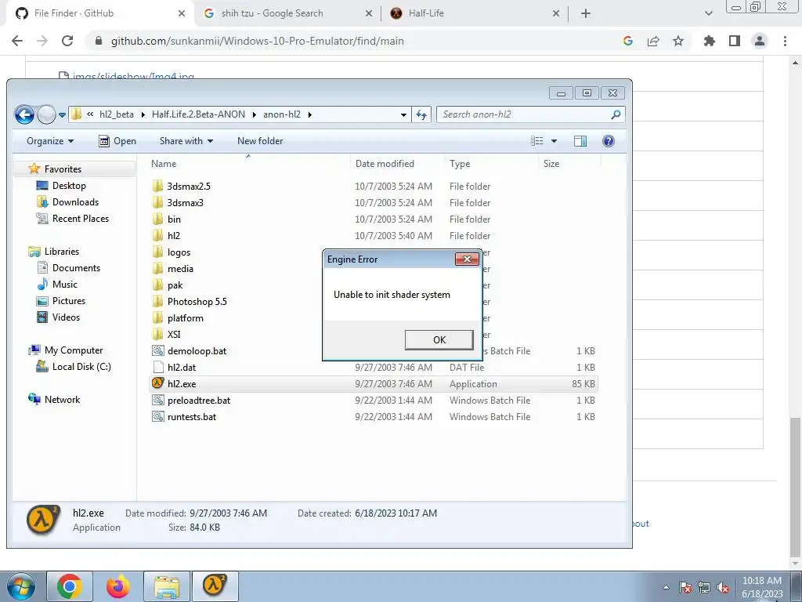Select My Computer in navigation pane
The image size is (802, 602).
(73, 350)
